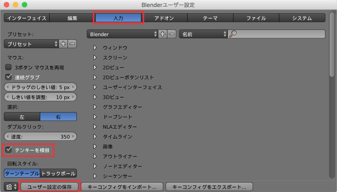The height and width of the screenshot is (192, 337).
Task: Switch to the アドオン tab
Action: (x=164, y=18)
